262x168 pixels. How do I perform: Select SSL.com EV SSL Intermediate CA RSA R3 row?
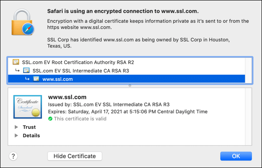126,71
